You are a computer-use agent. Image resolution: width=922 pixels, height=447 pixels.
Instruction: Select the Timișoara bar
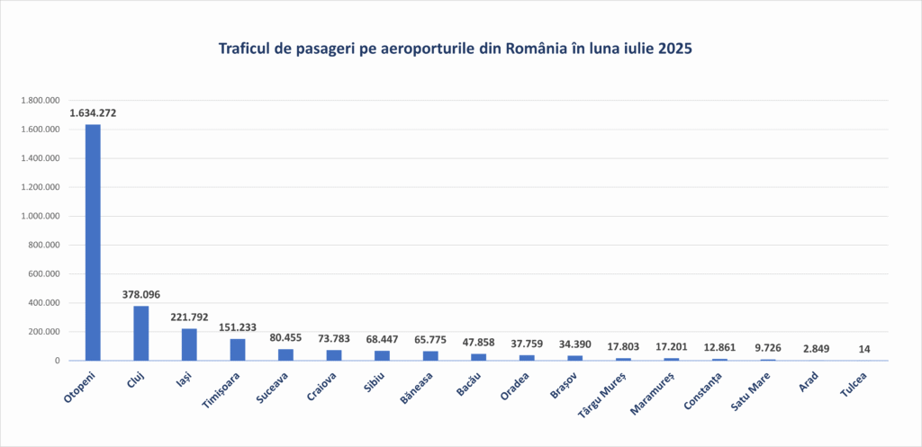pos(238,350)
